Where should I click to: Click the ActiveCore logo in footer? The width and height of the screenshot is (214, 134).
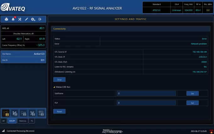pos(112,131)
